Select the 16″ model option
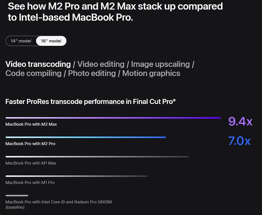 pyautogui.click(x=51, y=41)
